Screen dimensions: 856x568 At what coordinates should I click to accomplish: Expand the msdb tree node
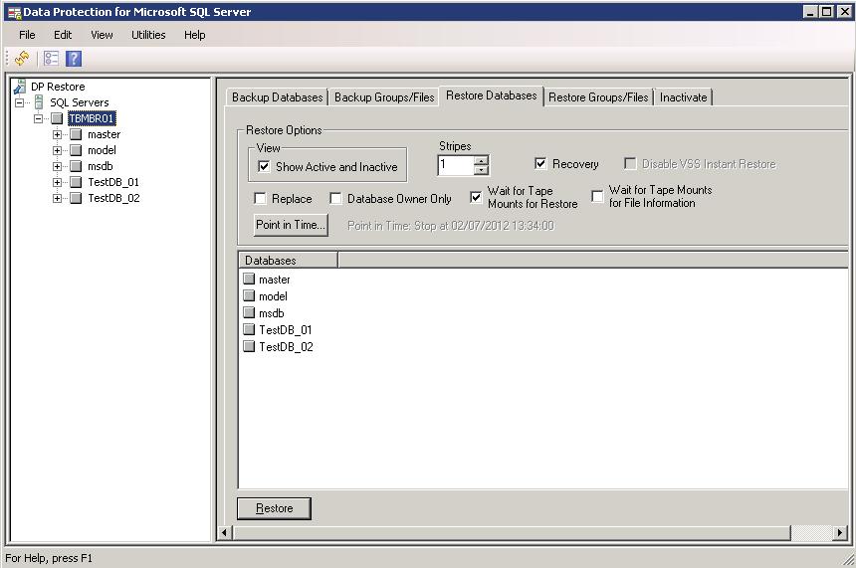pos(58,166)
